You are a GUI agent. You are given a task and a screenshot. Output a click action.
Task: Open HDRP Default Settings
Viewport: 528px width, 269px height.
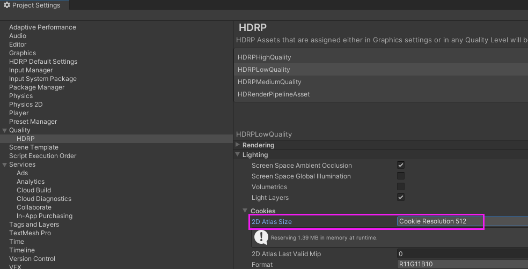[43, 62]
